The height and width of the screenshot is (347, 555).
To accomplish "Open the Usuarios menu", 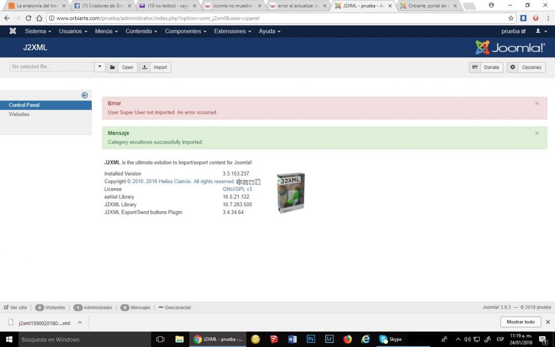I will click(x=73, y=31).
